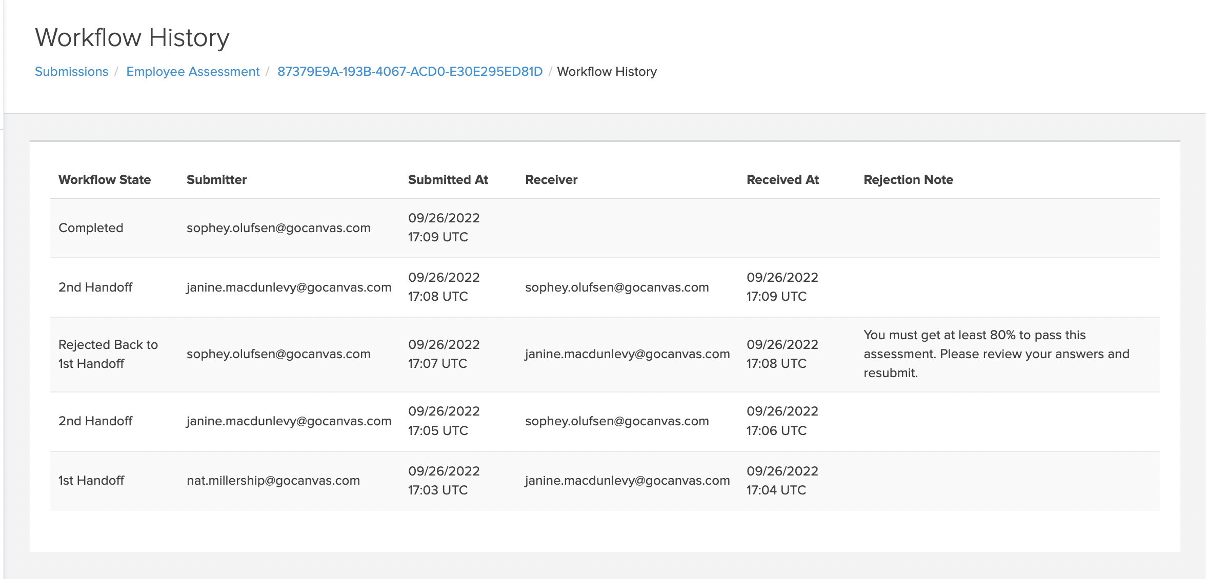
Task: Select the Receiver column header
Action: (x=551, y=179)
